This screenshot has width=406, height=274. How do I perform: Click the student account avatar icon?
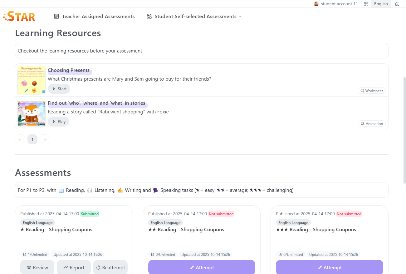pos(316,4)
